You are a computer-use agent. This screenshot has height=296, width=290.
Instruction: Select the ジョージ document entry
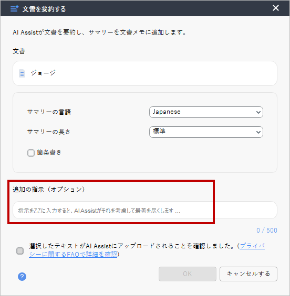pyautogui.click(x=145, y=73)
